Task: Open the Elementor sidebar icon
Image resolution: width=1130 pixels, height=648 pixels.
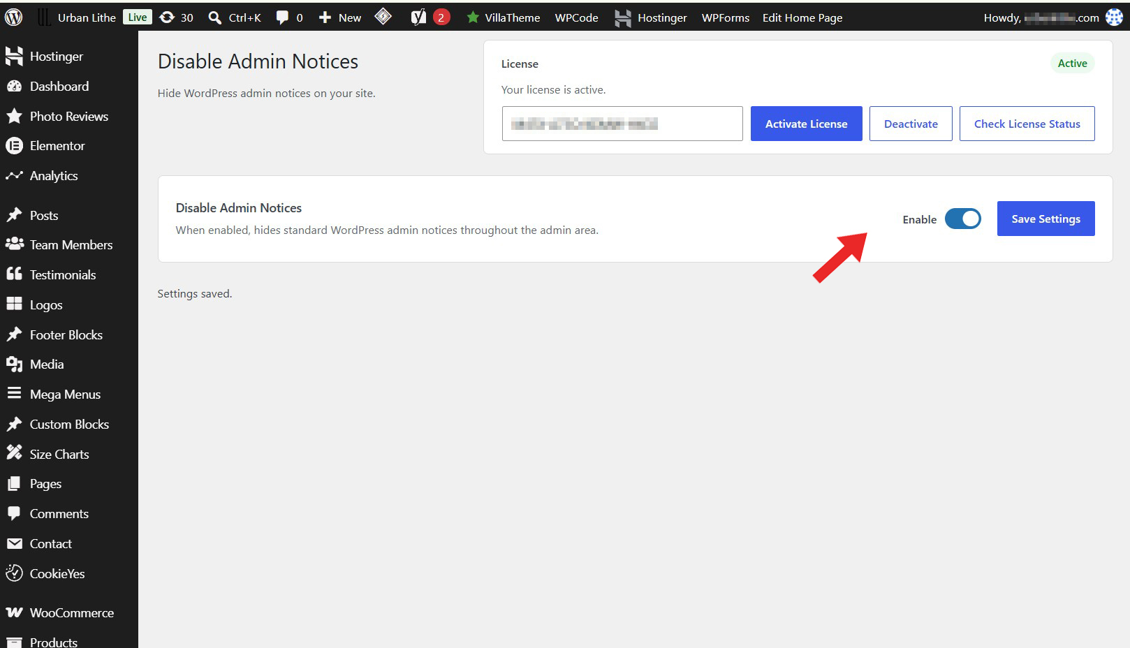Action: click(x=14, y=146)
